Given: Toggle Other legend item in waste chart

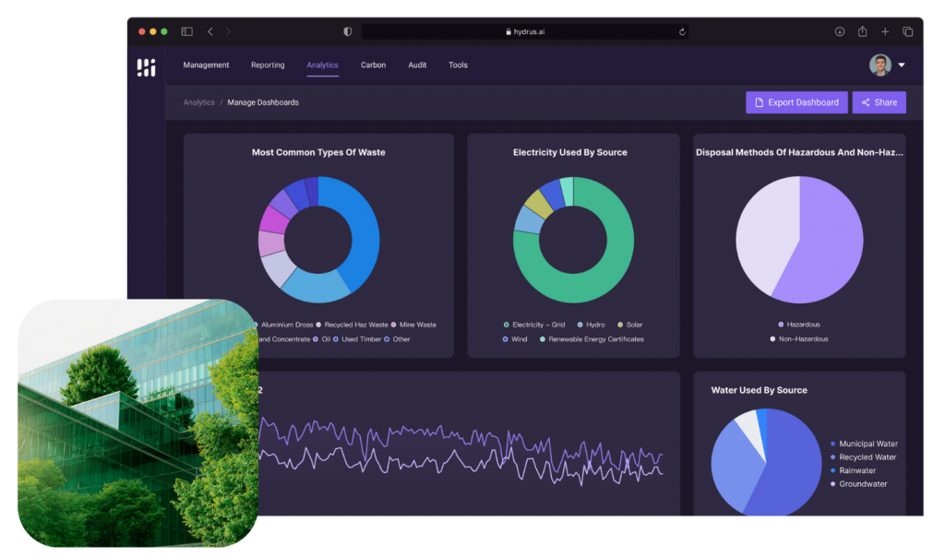Looking at the screenshot, I should [397, 339].
